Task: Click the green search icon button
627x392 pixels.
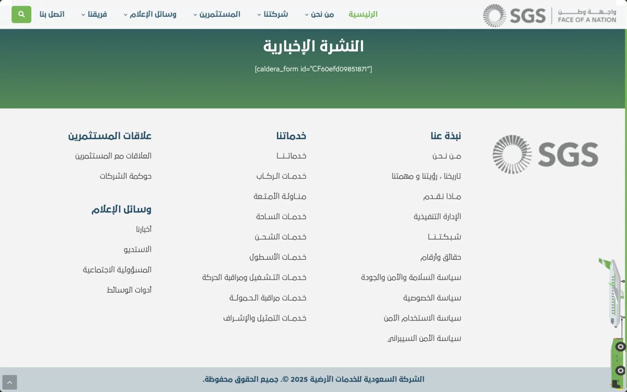Action: (21, 14)
